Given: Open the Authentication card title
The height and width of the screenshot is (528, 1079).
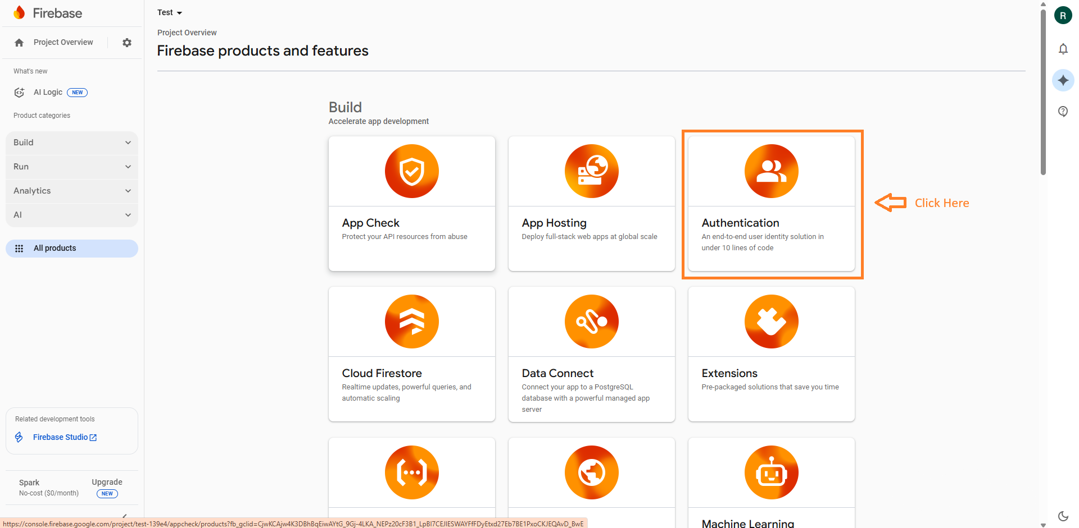Looking at the screenshot, I should [x=740, y=223].
